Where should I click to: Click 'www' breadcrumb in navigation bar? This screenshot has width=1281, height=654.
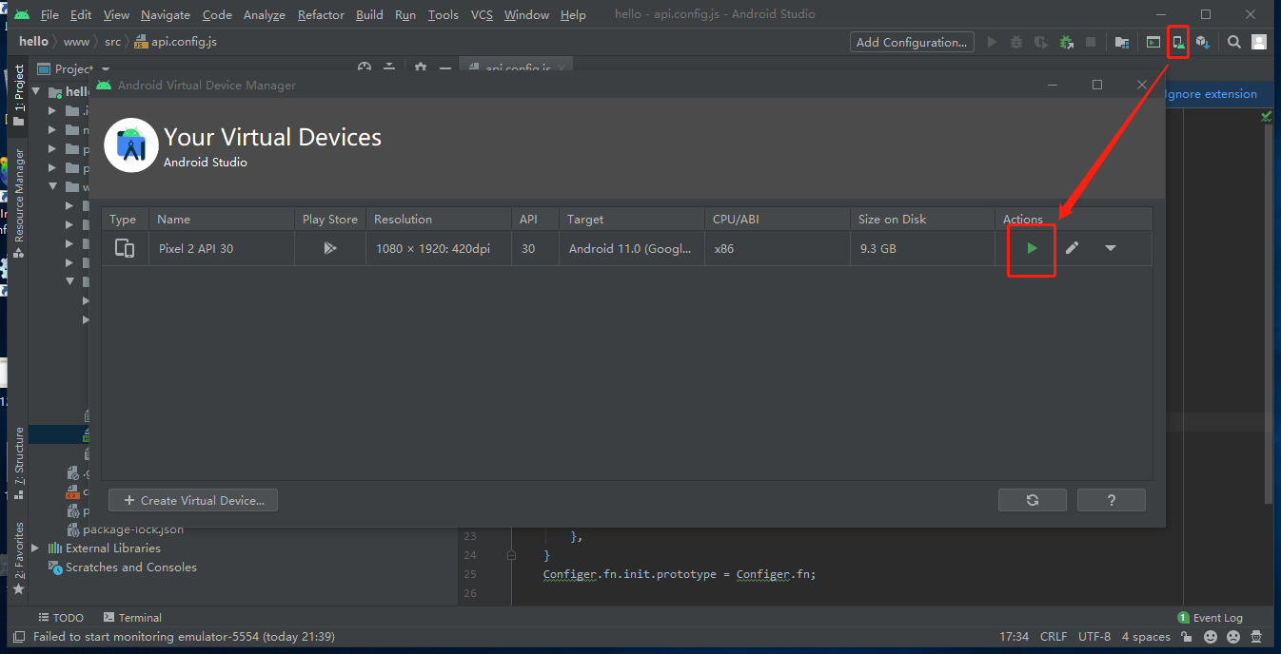tap(76, 42)
